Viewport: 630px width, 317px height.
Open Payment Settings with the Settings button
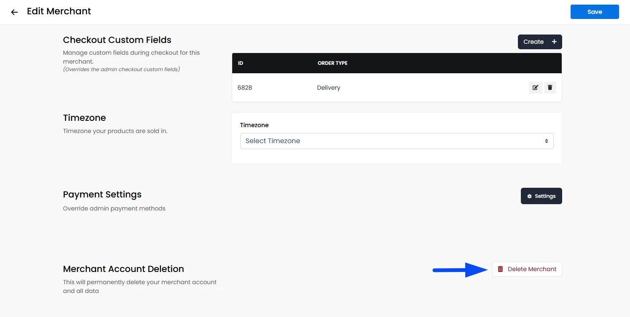pyautogui.click(x=541, y=196)
